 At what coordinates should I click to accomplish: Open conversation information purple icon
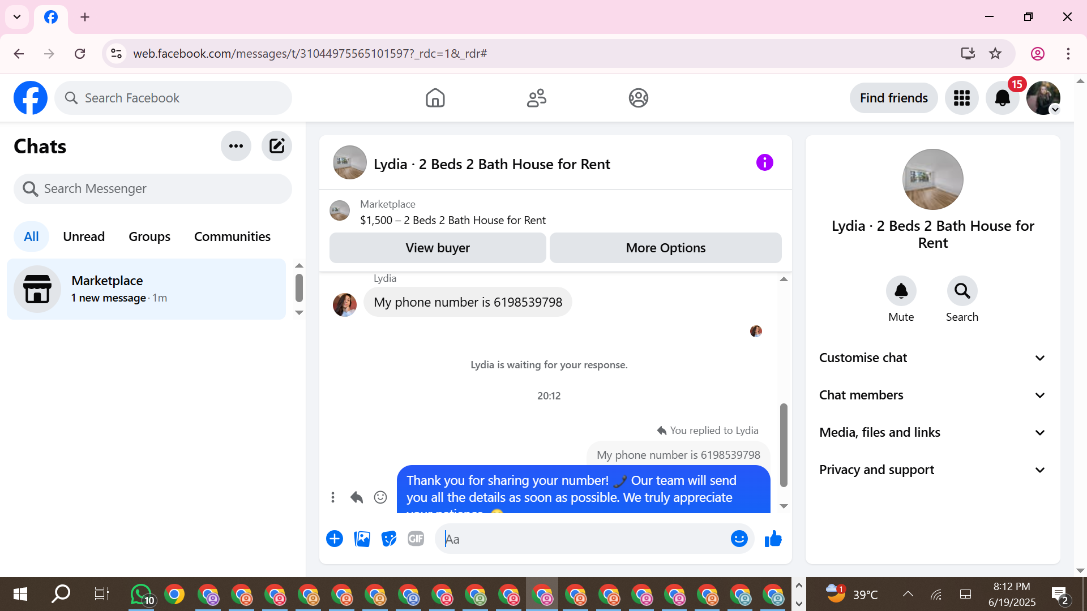[764, 163]
